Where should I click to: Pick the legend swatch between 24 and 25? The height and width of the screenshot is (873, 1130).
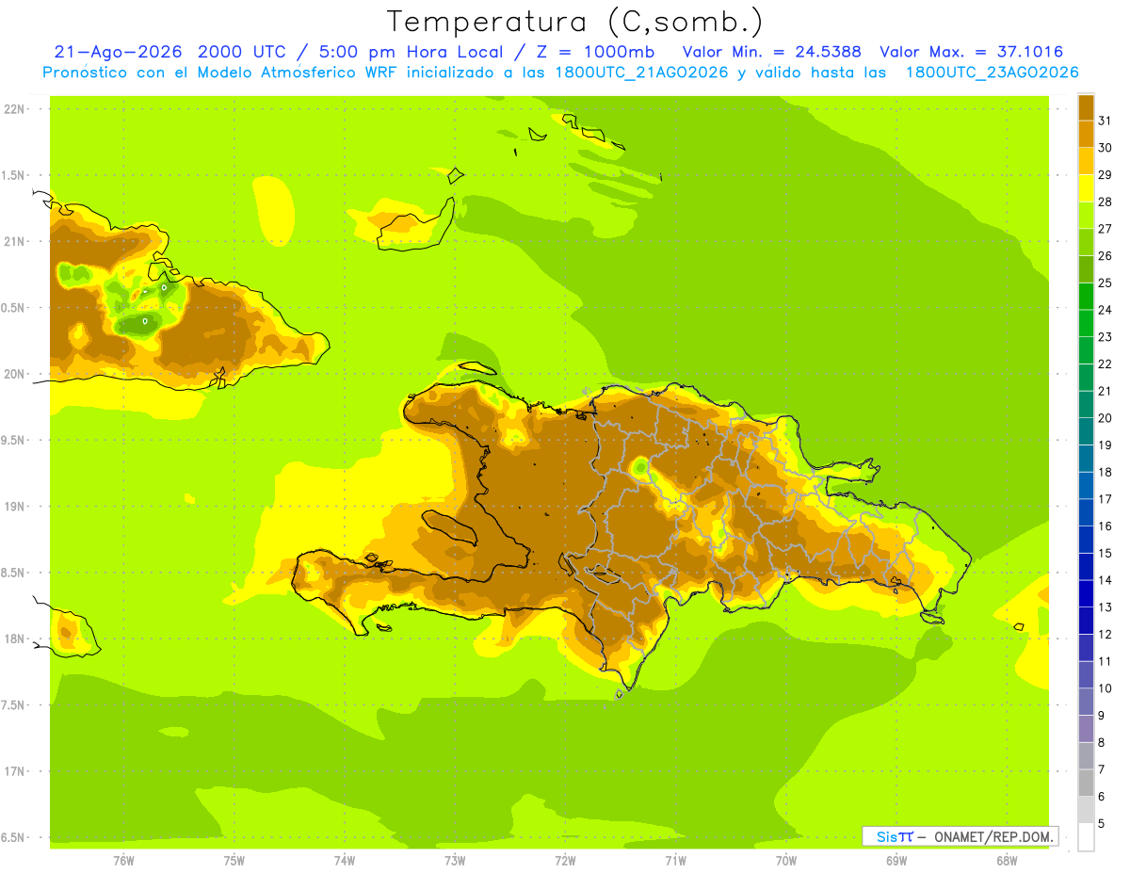coord(1086,296)
